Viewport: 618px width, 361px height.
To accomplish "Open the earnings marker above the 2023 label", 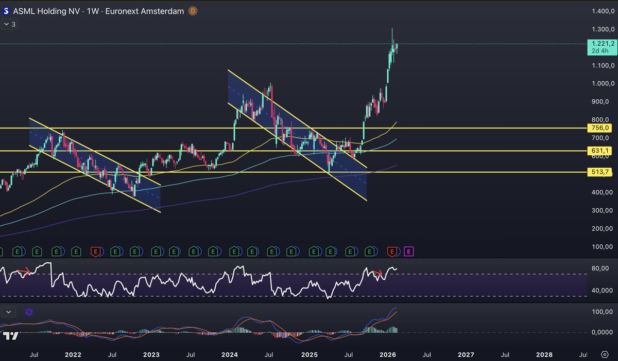I will (155, 251).
